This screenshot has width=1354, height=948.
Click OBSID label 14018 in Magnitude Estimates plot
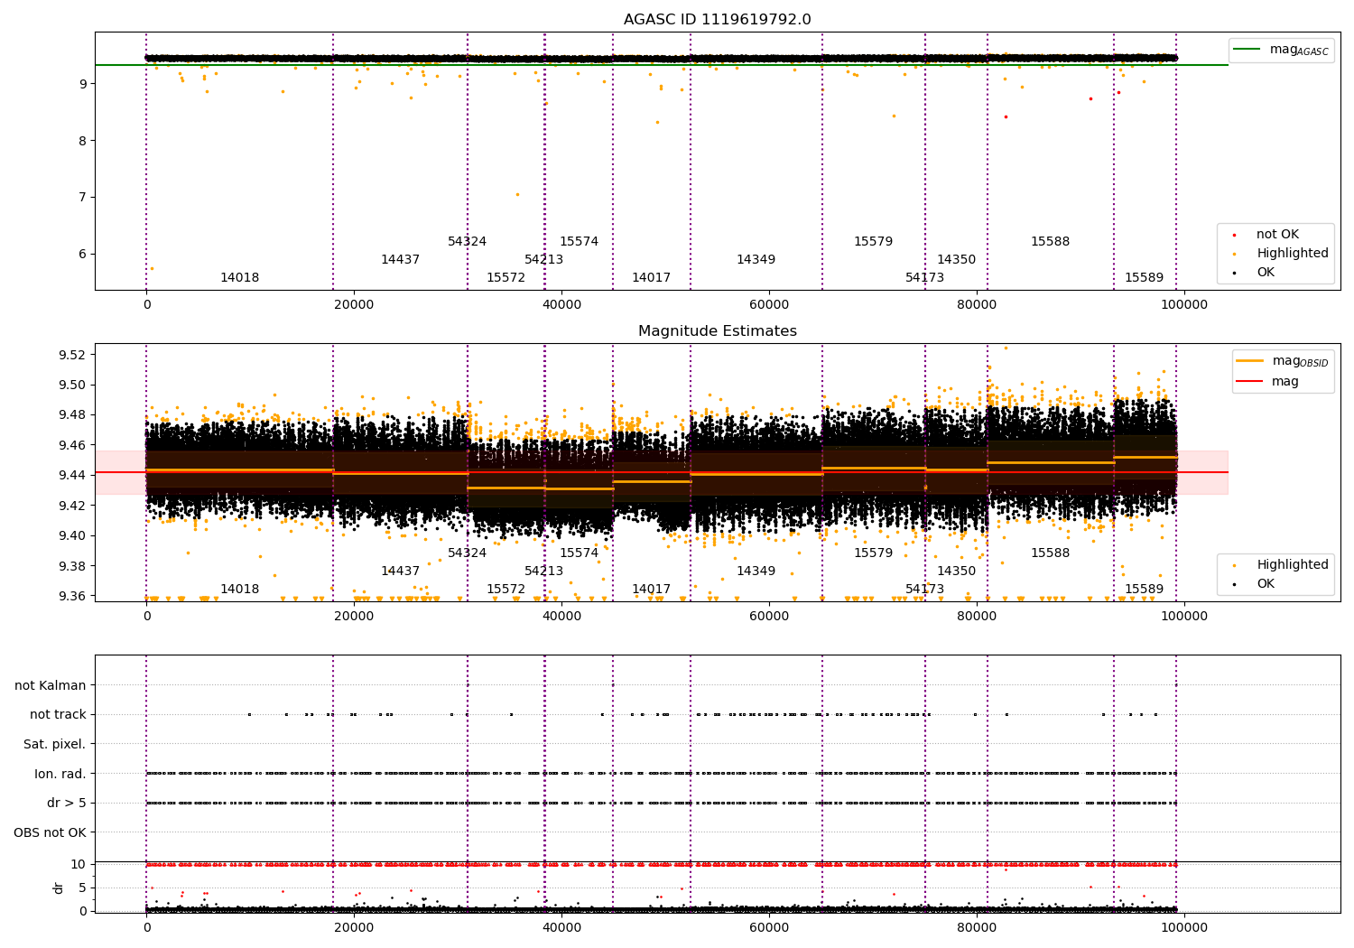(x=239, y=590)
